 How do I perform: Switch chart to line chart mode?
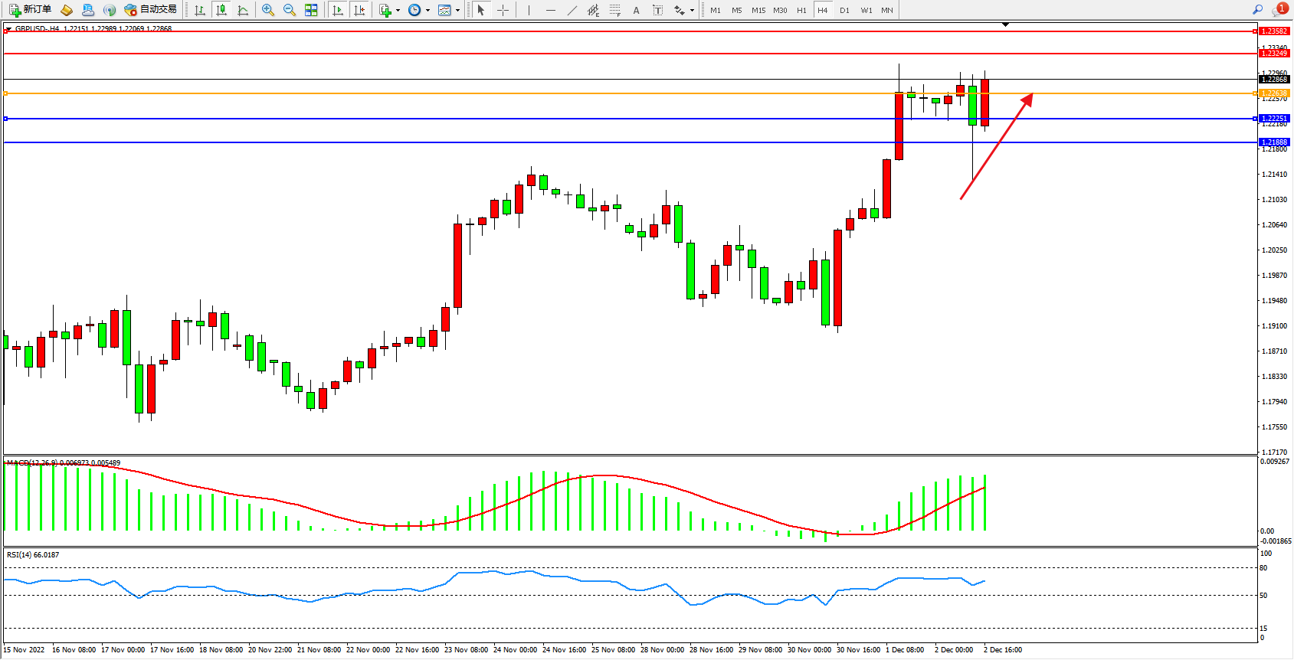pyautogui.click(x=243, y=10)
